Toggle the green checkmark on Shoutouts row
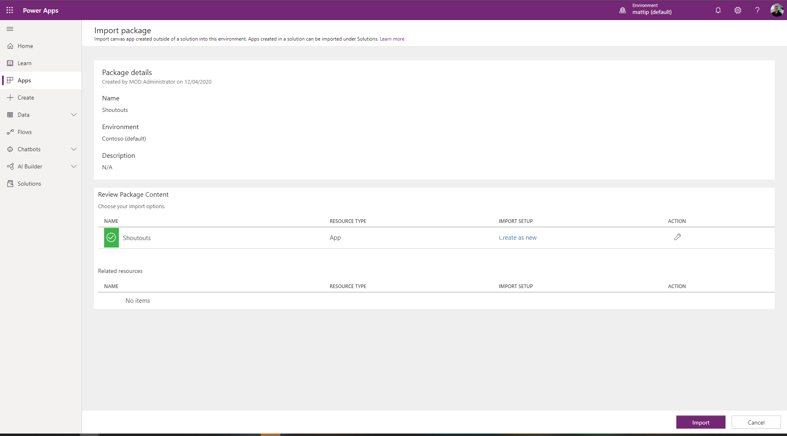Screen dimensions: 787x436 click(111, 237)
